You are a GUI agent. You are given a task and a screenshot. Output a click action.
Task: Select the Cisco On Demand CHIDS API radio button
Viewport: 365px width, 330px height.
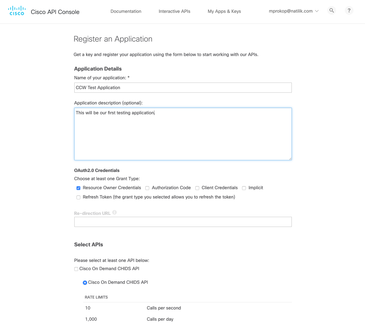(85, 282)
